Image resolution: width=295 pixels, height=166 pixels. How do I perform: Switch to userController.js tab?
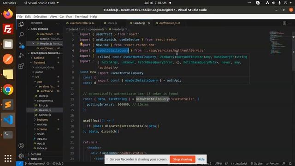point(81,23)
